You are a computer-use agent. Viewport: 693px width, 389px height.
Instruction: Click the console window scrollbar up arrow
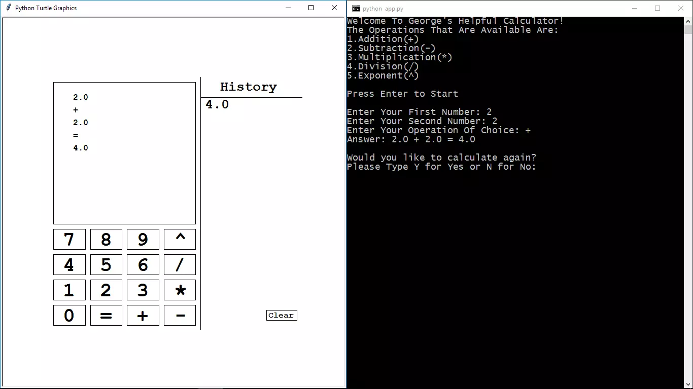click(688, 21)
